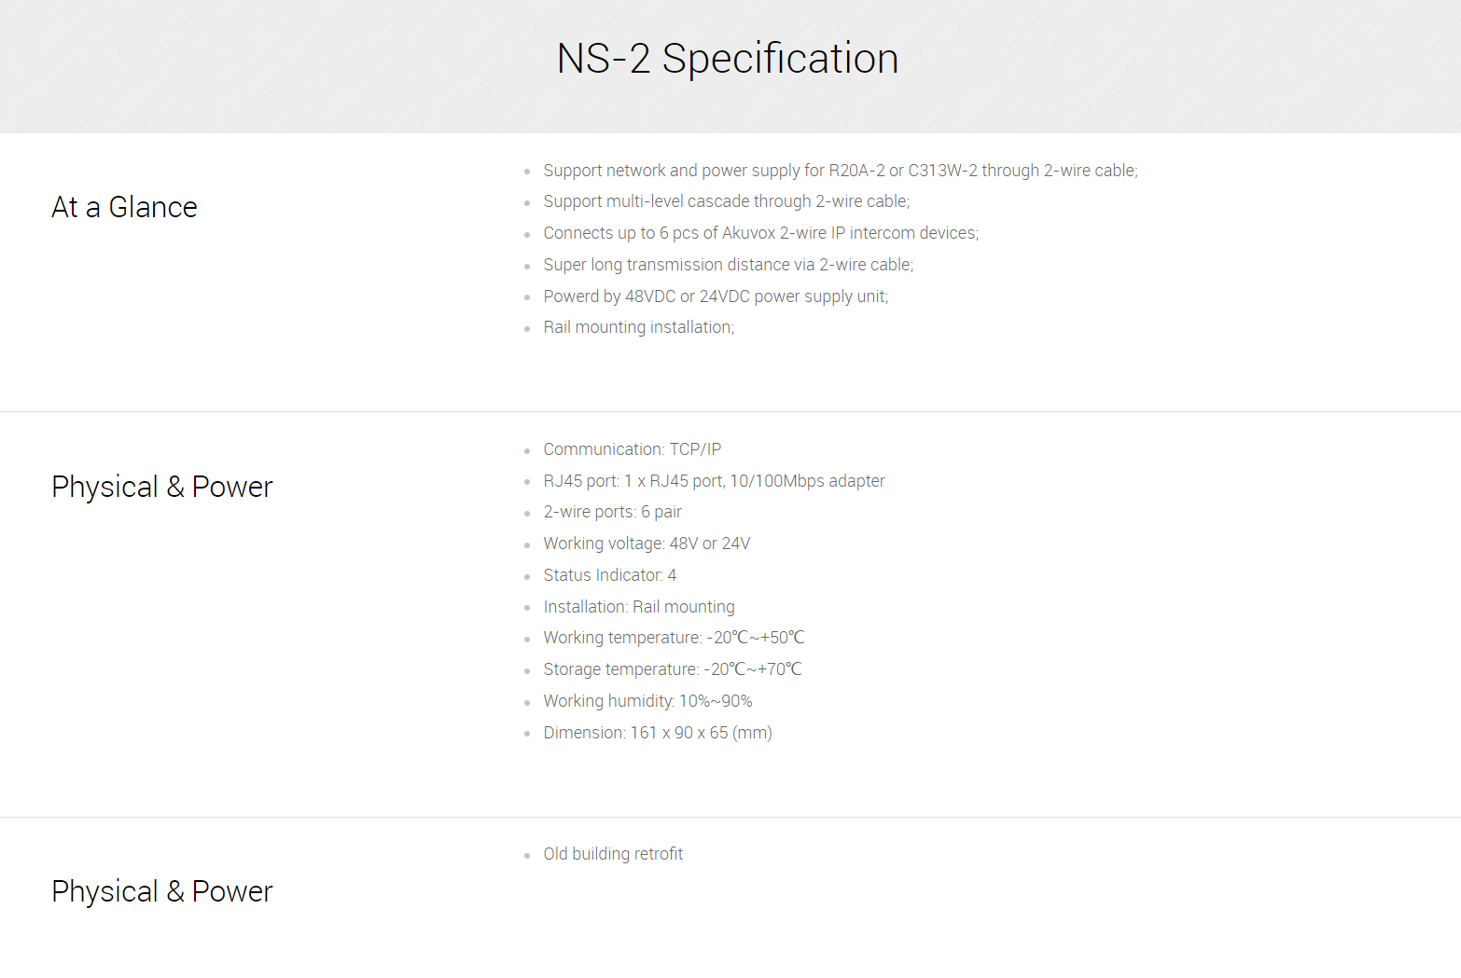This screenshot has height=978, width=1461.
Task: Click the Installation: Rail mounting spec line
Action: coord(638,607)
